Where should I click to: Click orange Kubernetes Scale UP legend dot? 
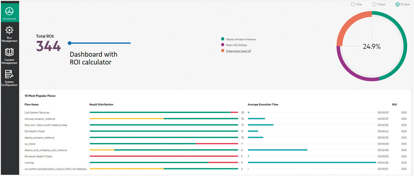(223, 51)
